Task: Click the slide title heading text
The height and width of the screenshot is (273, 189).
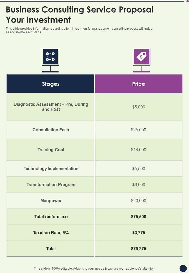Action: (80, 14)
